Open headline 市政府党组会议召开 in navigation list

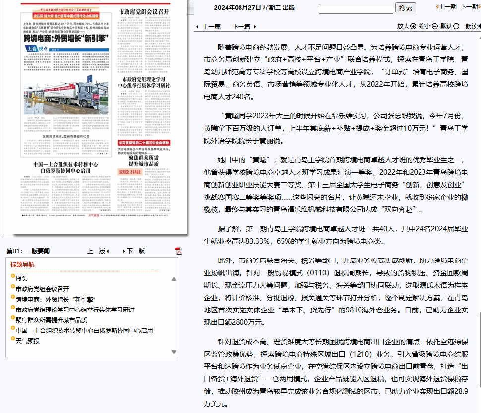click(42, 289)
